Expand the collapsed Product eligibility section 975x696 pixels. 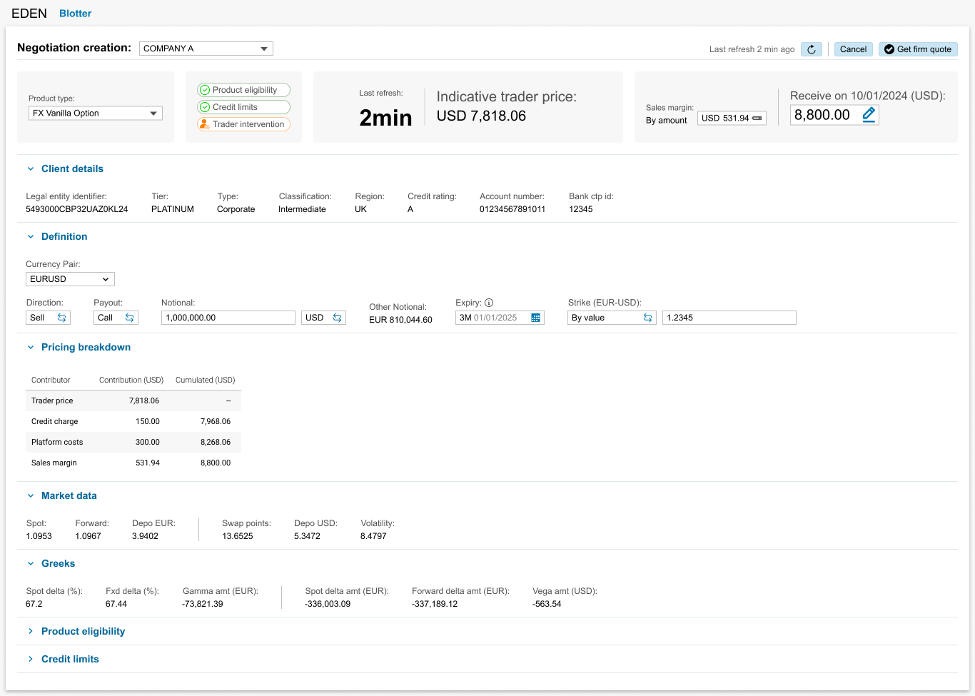[31, 632]
